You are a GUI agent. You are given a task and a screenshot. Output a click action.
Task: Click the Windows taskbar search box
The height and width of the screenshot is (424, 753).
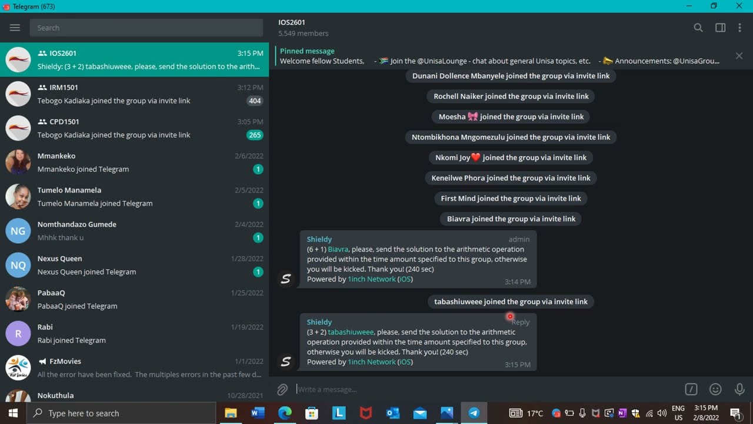point(121,413)
